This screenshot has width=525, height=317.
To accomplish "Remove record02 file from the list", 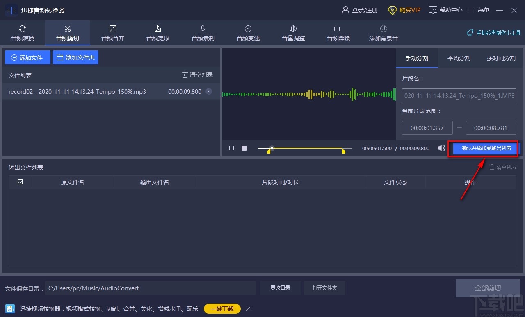I will click(209, 91).
